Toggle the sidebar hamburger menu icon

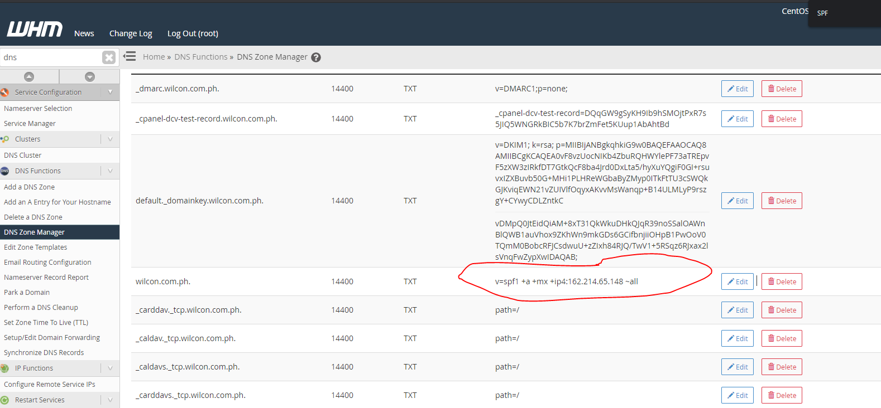tap(130, 56)
